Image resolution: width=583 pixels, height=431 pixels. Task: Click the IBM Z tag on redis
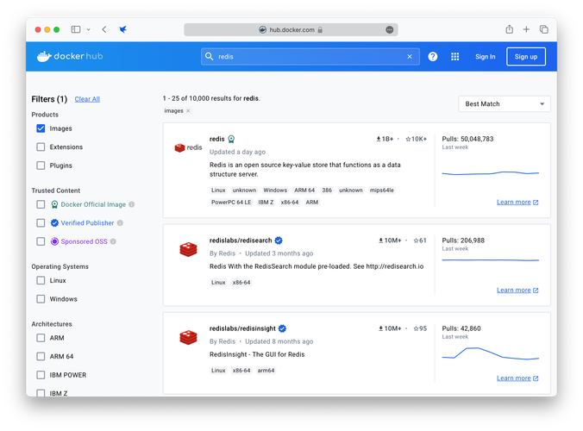tap(266, 202)
